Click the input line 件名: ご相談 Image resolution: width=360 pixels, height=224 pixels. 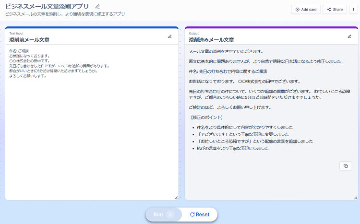tap(19, 51)
